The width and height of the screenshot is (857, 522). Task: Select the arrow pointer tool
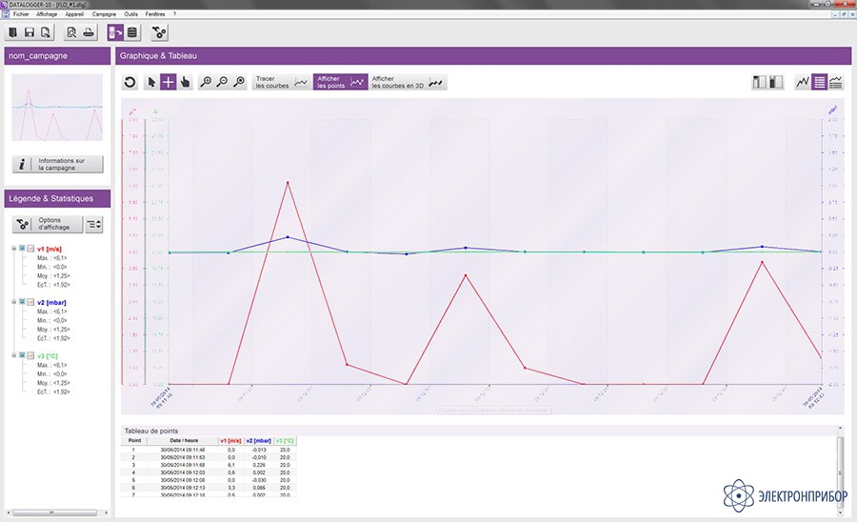[151, 82]
